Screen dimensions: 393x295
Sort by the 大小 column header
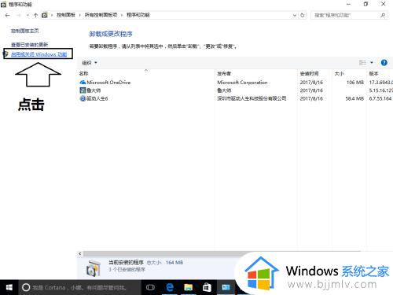(339, 74)
